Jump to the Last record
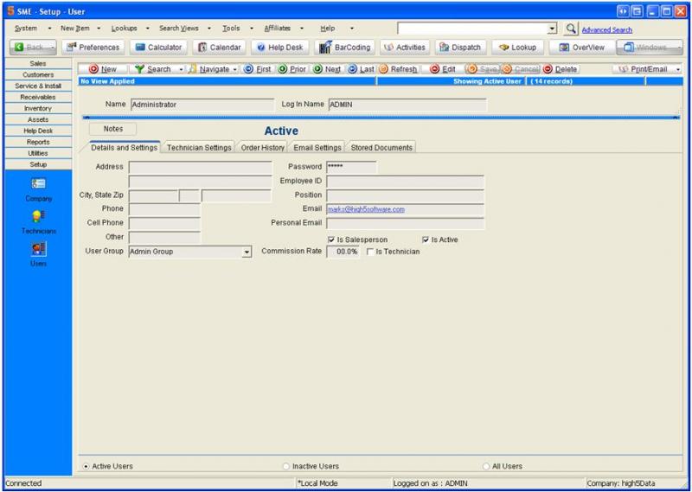This screenshot has width=692, height=492. point(361,69)
